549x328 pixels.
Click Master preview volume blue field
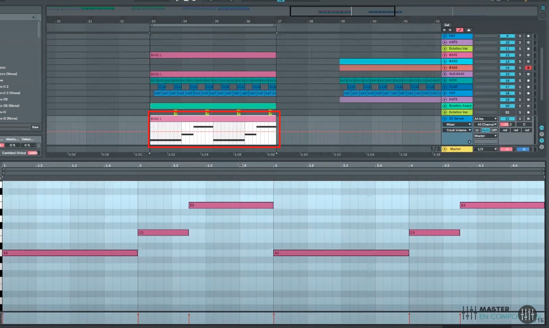[x=524, y=149]
